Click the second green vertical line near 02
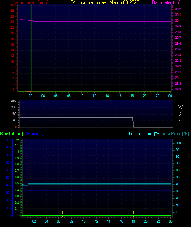 tap(32, 48)
